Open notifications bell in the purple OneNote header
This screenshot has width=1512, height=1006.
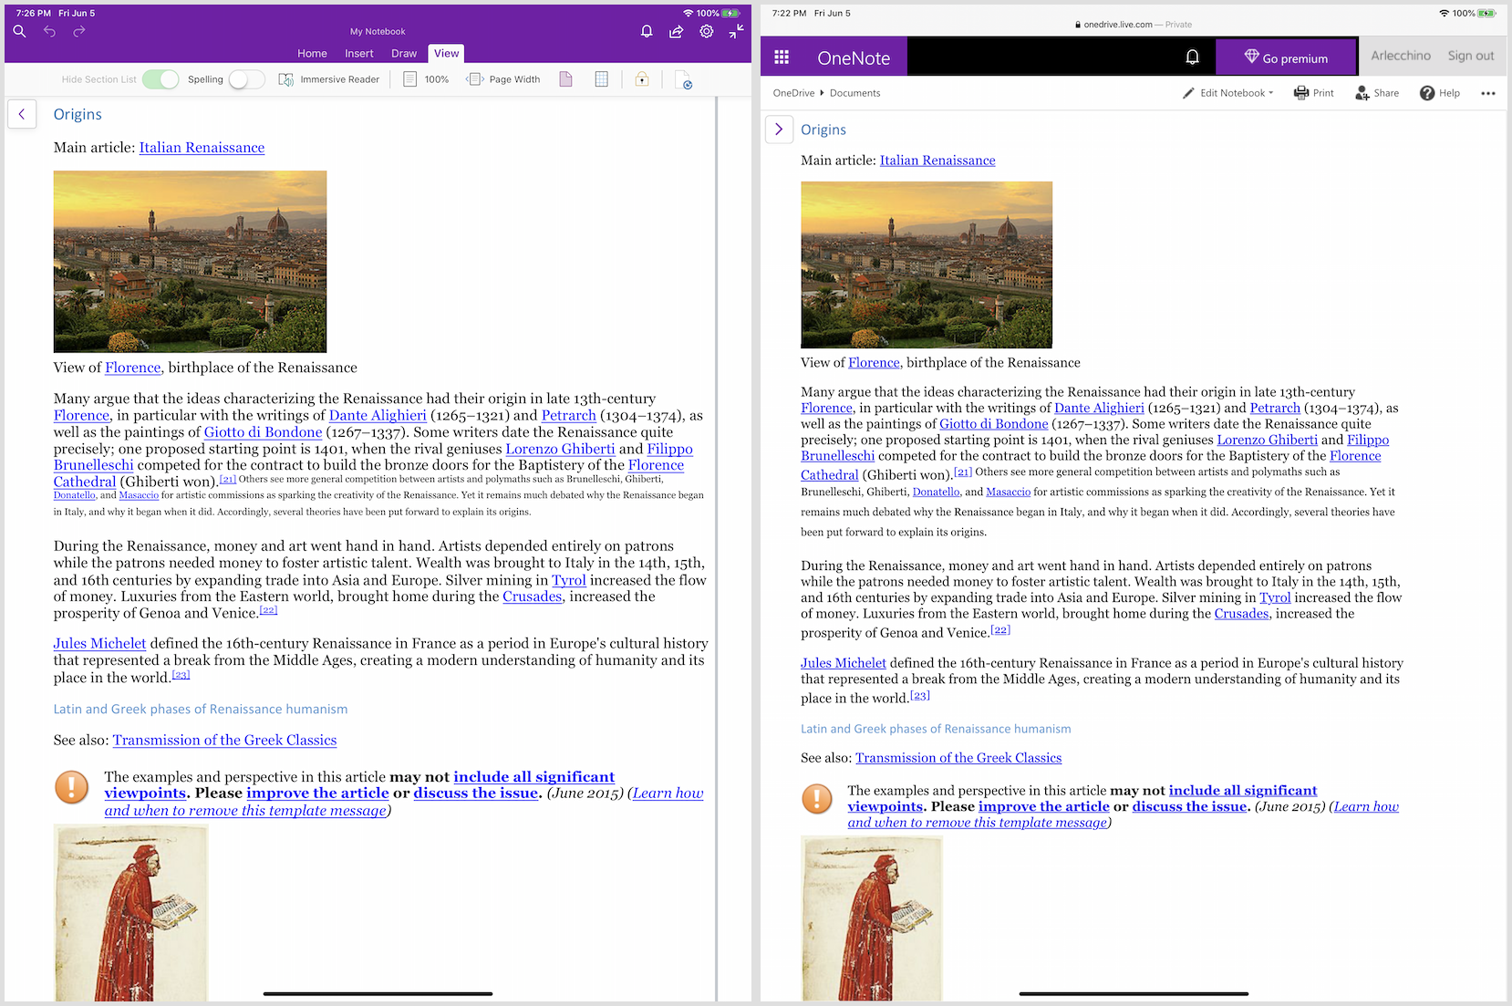pos(647,32)
